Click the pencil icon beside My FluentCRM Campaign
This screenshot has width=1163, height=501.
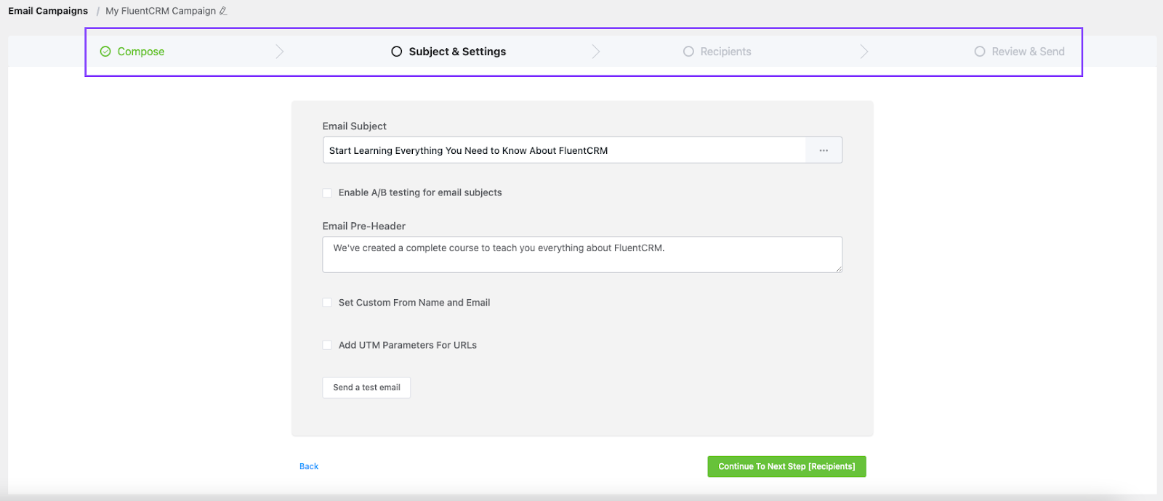(x=223, y=11)
